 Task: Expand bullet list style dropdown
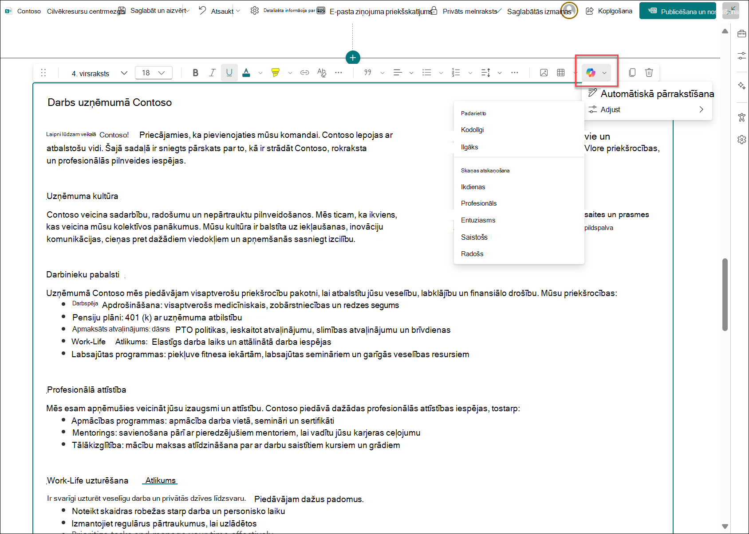(x=441, y=73)
